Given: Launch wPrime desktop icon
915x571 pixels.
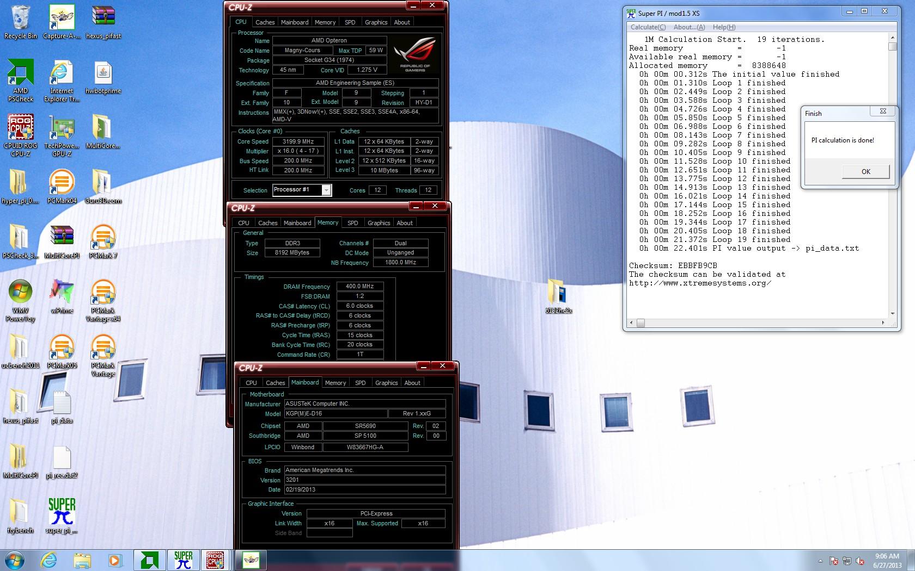Looking at the screenshot, I should 62,297.
